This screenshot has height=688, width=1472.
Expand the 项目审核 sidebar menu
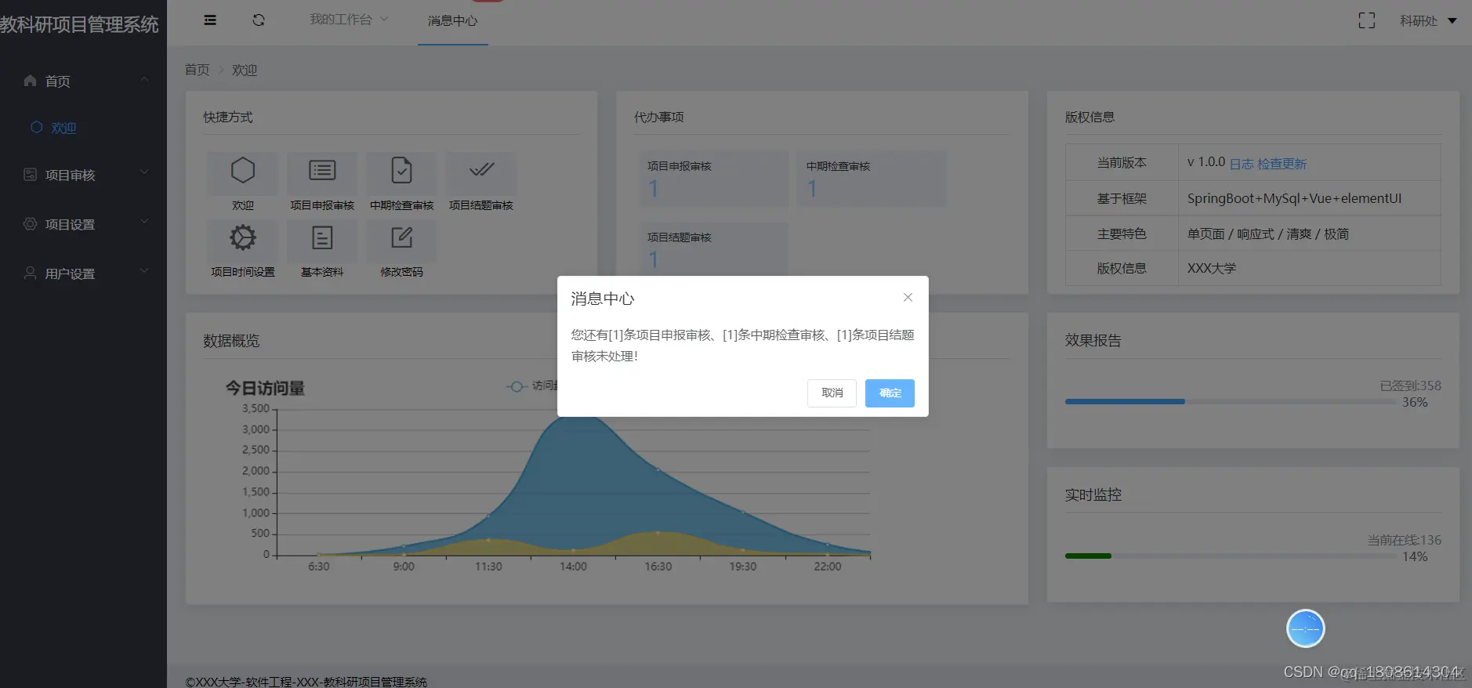click(x=83, y=175)
